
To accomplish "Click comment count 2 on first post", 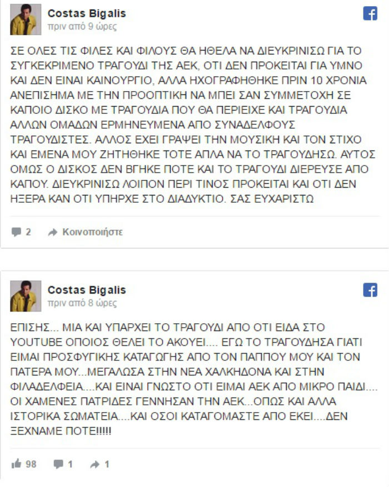I will pyautogui.click(x=28, y=232).
